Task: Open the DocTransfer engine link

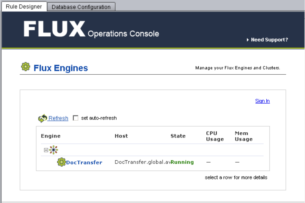Action: coord(84,162)
